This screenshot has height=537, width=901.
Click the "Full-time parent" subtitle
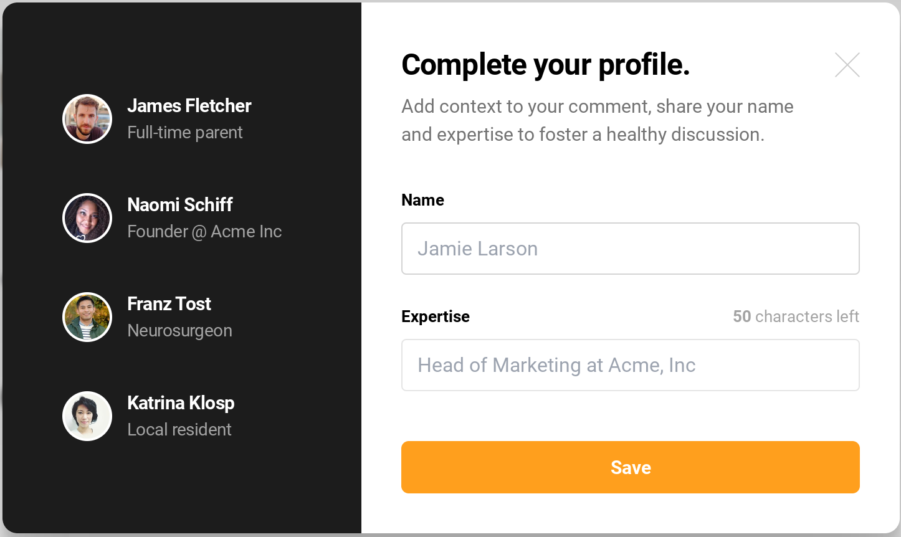coord(184,133)
